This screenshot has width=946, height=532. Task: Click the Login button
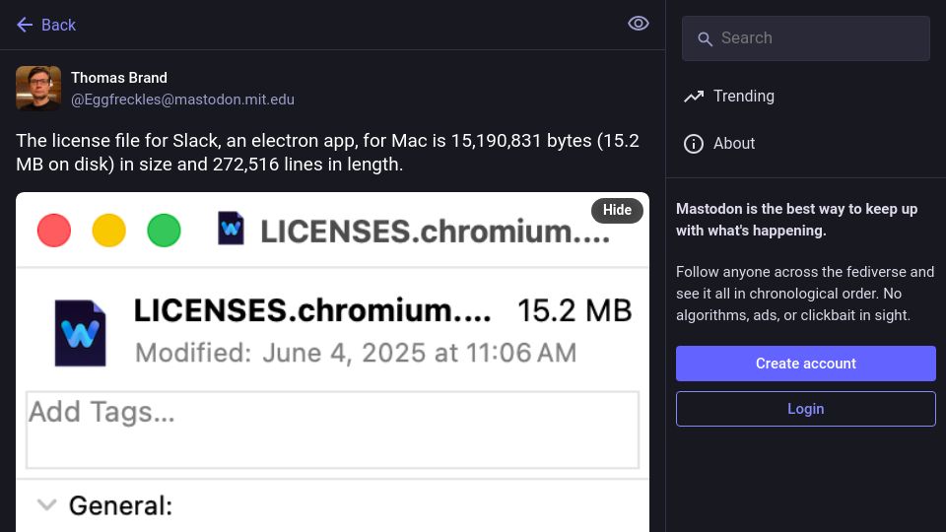coord(805,408)
